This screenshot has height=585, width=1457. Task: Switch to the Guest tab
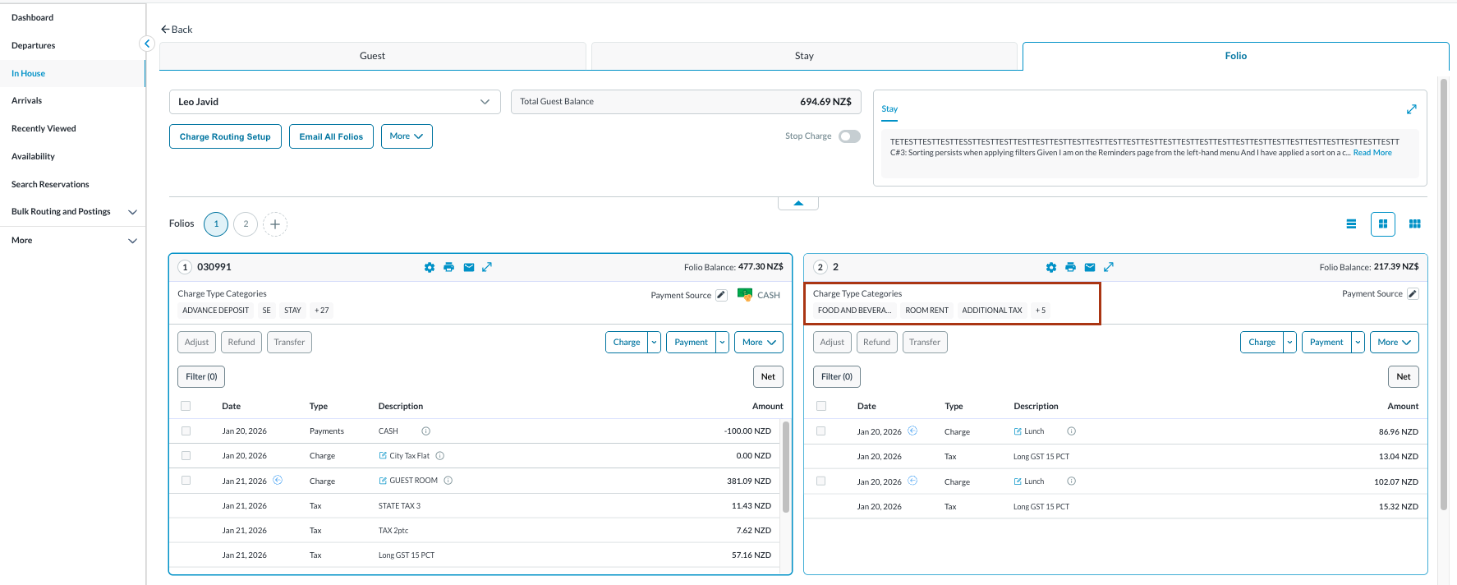coord(372,56)
